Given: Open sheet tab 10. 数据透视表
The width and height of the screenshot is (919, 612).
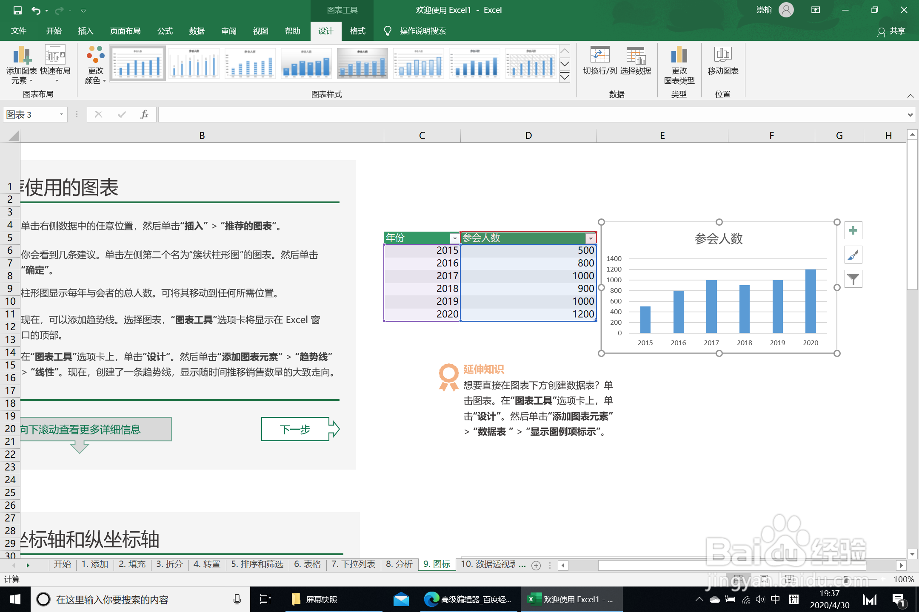Looking at the screenshot, I should [x=488, y=564].
